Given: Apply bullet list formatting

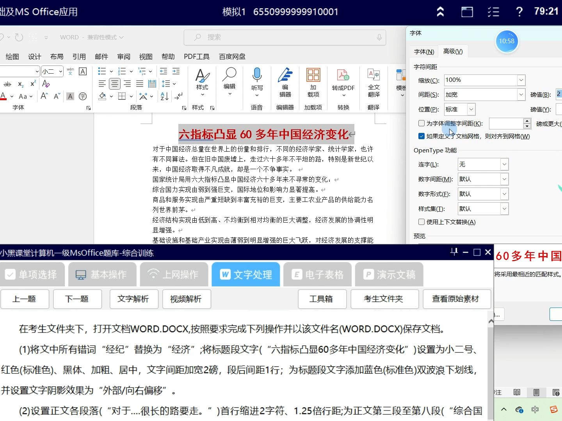Looking at the screenshot, I should point(102,71).
